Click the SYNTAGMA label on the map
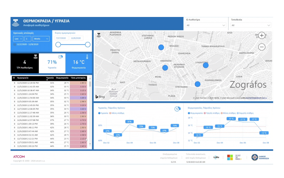Image resolution: width=284 pixels, height=178 pixels. [181, 87]
